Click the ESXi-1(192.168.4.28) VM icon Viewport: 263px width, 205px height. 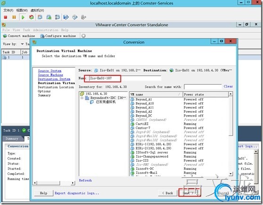coord(132,144)
